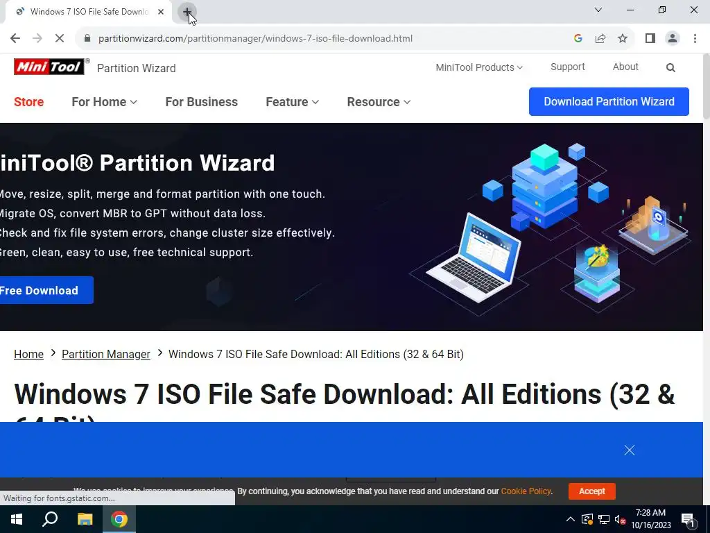Open the tab search chevron

click(x=598, y=10)
